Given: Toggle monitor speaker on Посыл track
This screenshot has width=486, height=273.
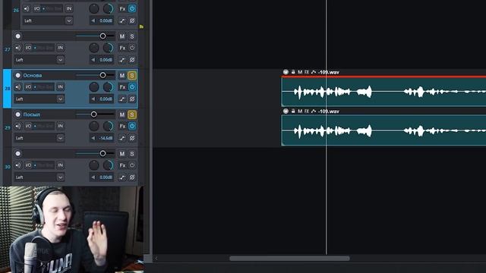Looking at the screenshot, I should (x=18, y=126).
